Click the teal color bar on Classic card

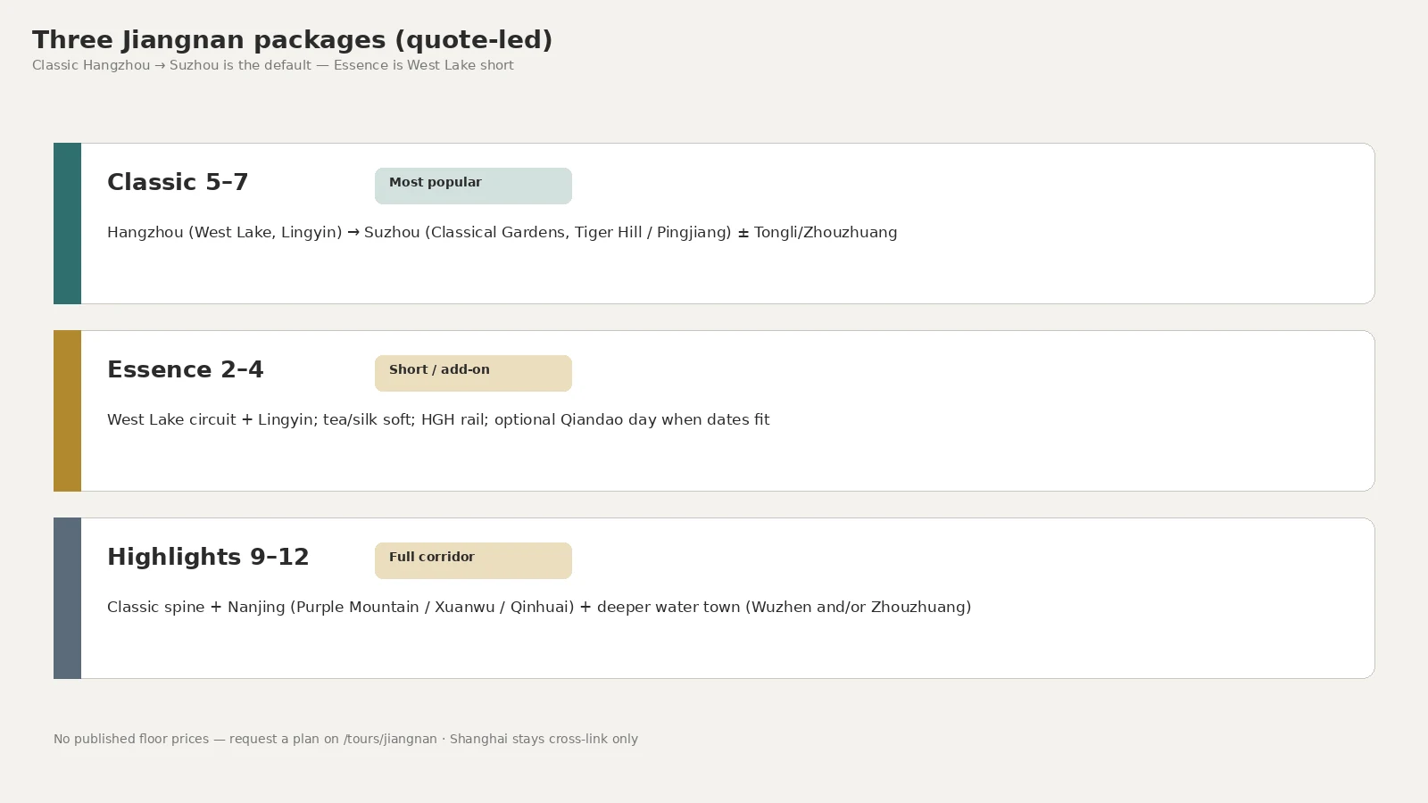67,223
